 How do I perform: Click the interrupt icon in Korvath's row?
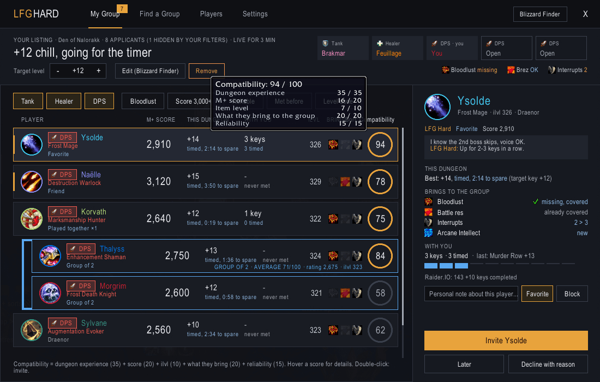pyautogui.click(x=357, y=219)
